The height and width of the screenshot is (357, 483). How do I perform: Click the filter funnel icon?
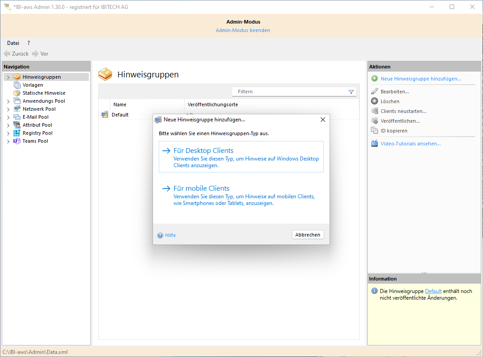coord(351,92)
